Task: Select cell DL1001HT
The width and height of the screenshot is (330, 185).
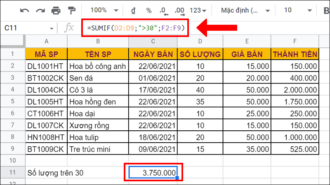Action: (47, 66)
